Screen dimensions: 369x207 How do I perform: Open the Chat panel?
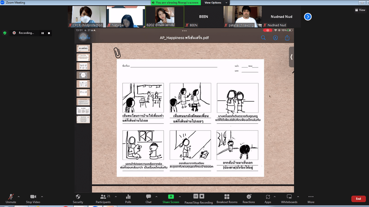point(148,198)
